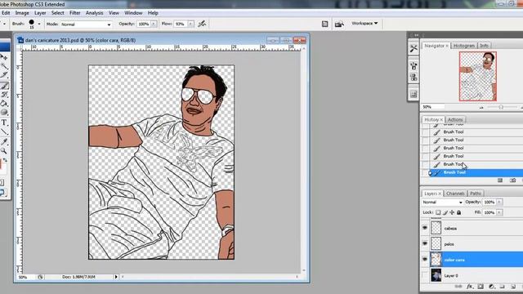
Task: Open the Layer Comps dock icon
Action: (x=413, y=95)
